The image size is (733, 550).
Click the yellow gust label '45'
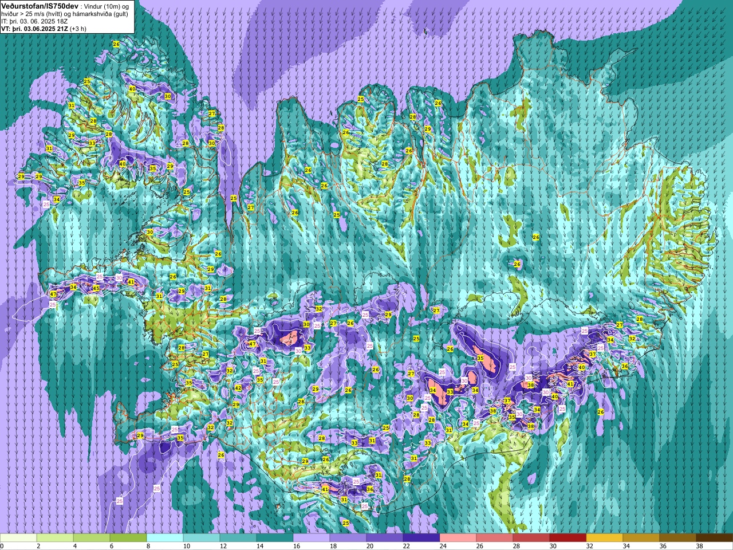coord(96,288)
